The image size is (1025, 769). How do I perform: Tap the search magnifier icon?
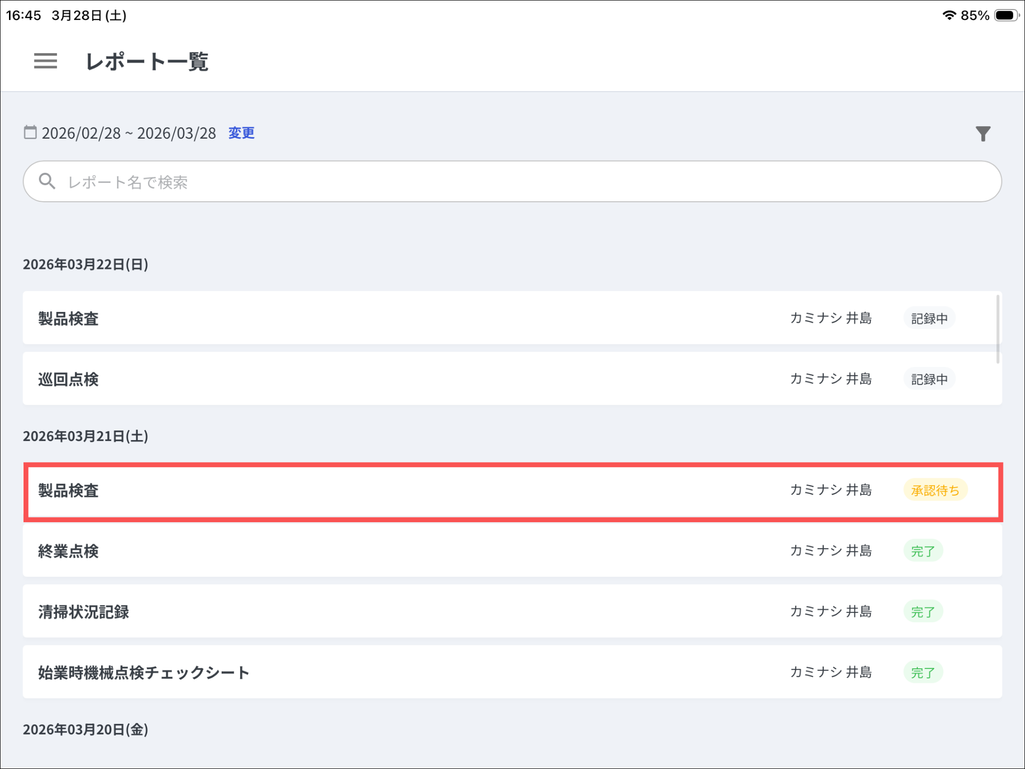coord(47,181)
